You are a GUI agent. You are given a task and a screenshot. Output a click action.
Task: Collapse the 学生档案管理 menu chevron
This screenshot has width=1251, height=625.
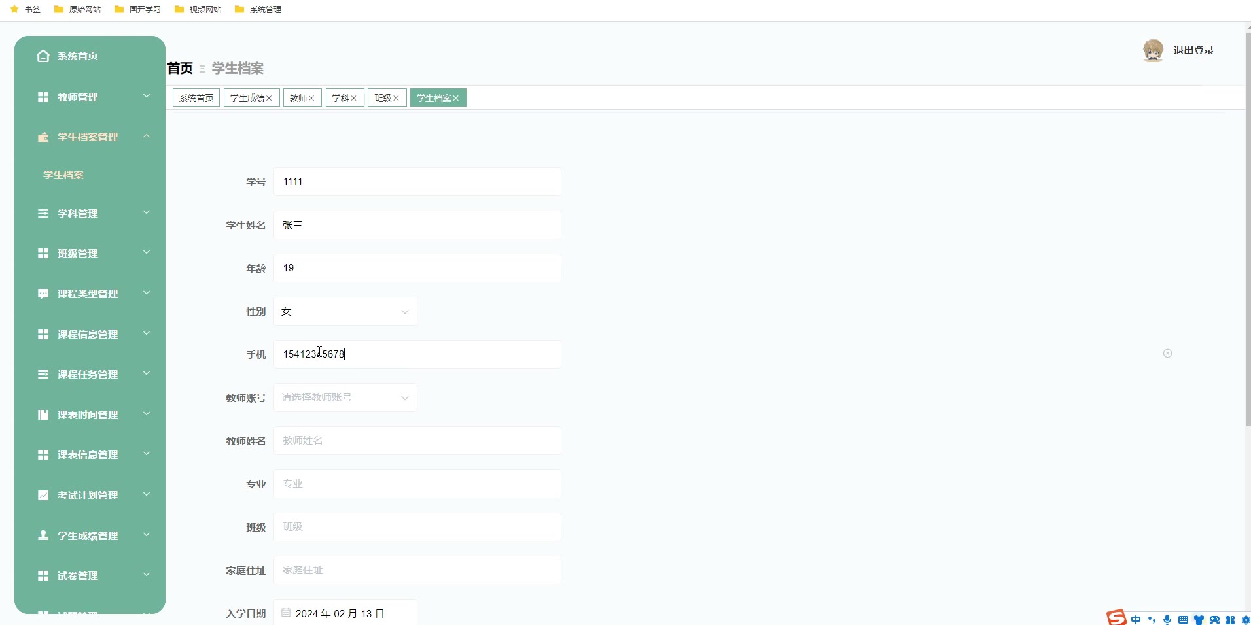click(147, 136)
